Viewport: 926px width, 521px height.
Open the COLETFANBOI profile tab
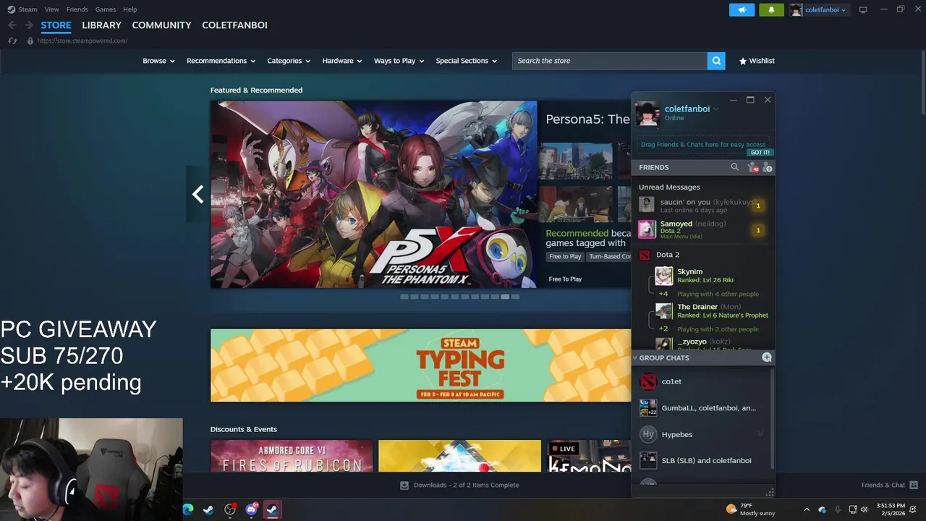click(x=234, y=25)
